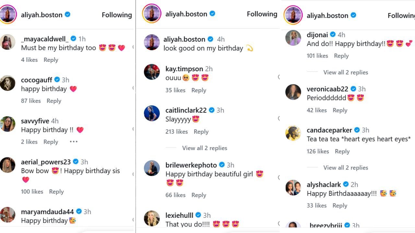Reply to kay.timpson's comment
Viewport: 415px width, 233px height.
coord(199,90)
